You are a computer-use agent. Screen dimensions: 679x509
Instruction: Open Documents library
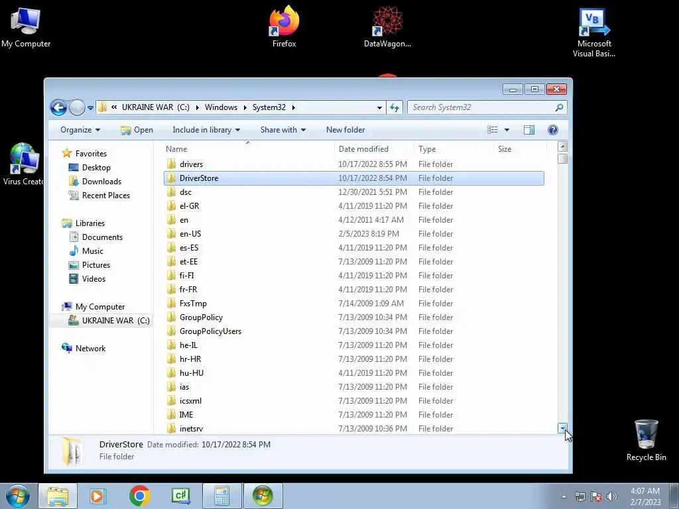pos(102,237)
